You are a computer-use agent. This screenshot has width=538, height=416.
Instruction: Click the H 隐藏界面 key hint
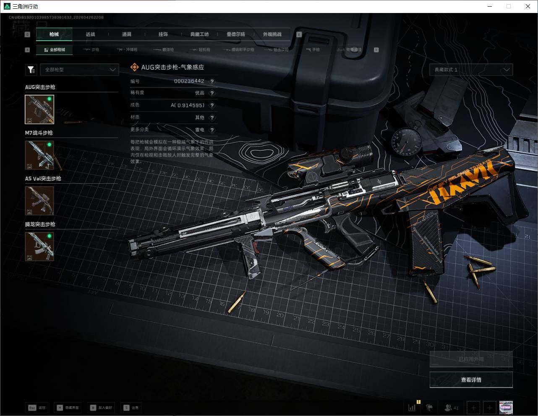tap(68, 408)
